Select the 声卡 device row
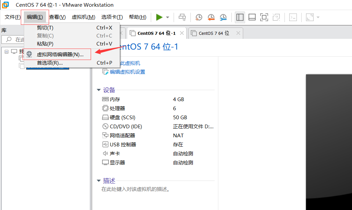This screenshot has height=210, width=352. coord(158,154)
